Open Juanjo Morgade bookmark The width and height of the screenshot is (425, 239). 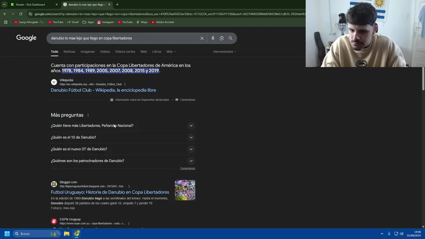(29, 22)
